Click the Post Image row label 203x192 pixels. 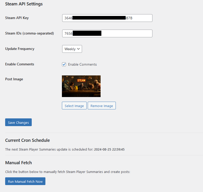[x=14, y=79]
